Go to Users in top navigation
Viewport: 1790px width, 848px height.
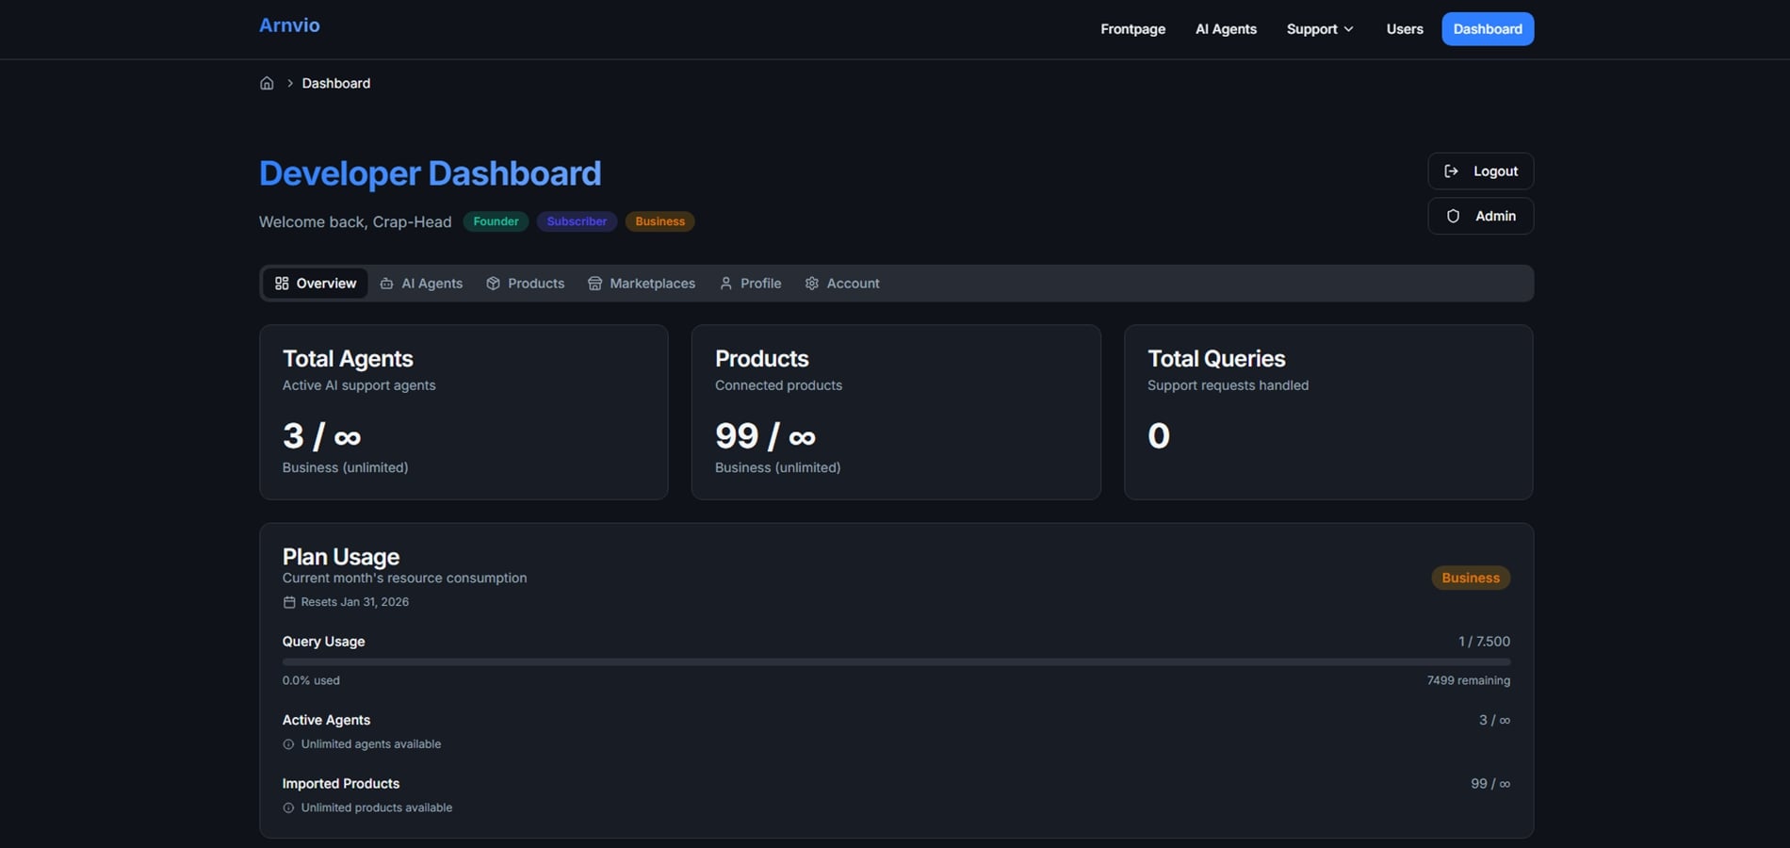click(1405, 29)
